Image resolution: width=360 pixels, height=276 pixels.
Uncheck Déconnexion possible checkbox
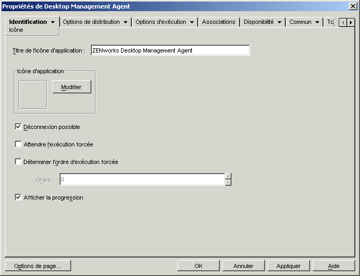18,127
